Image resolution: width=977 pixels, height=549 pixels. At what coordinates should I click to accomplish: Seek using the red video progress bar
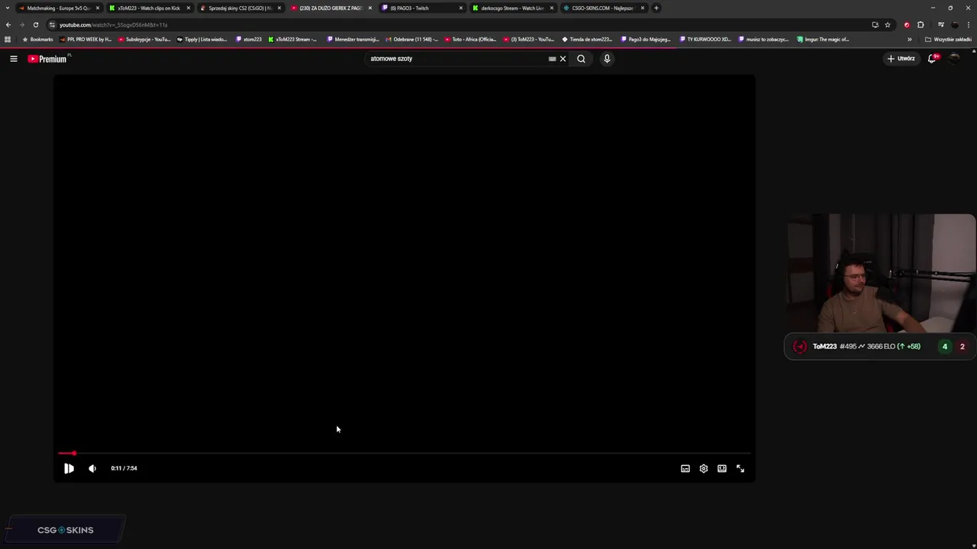(x=405, y=454)
